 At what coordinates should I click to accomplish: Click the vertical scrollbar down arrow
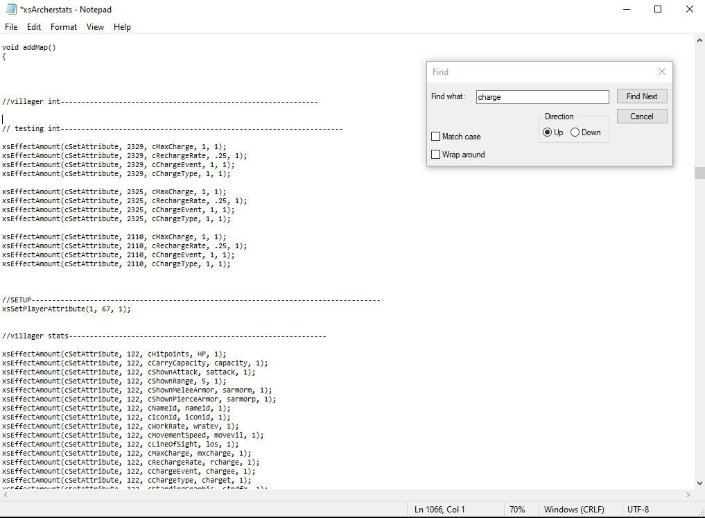(x=699, y=483)
